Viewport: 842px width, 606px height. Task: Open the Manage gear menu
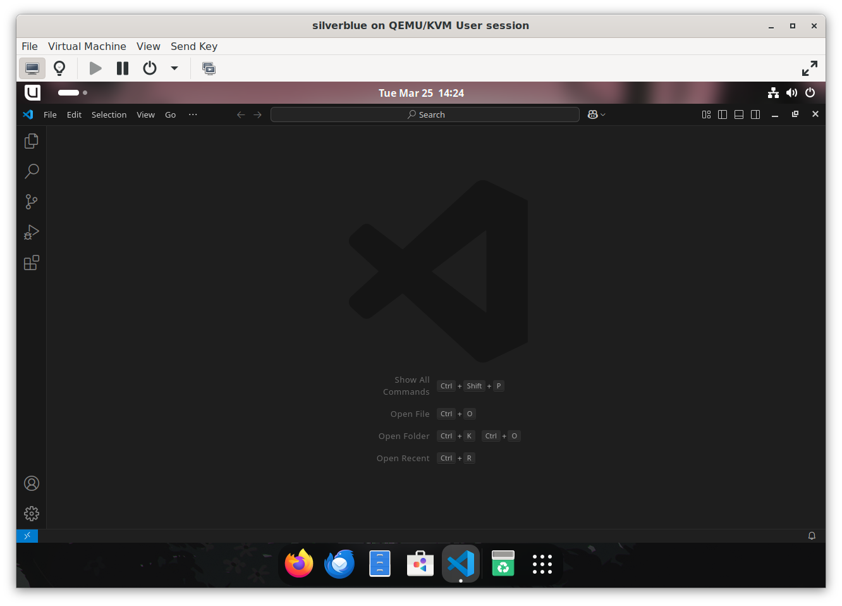pos(32,514)
